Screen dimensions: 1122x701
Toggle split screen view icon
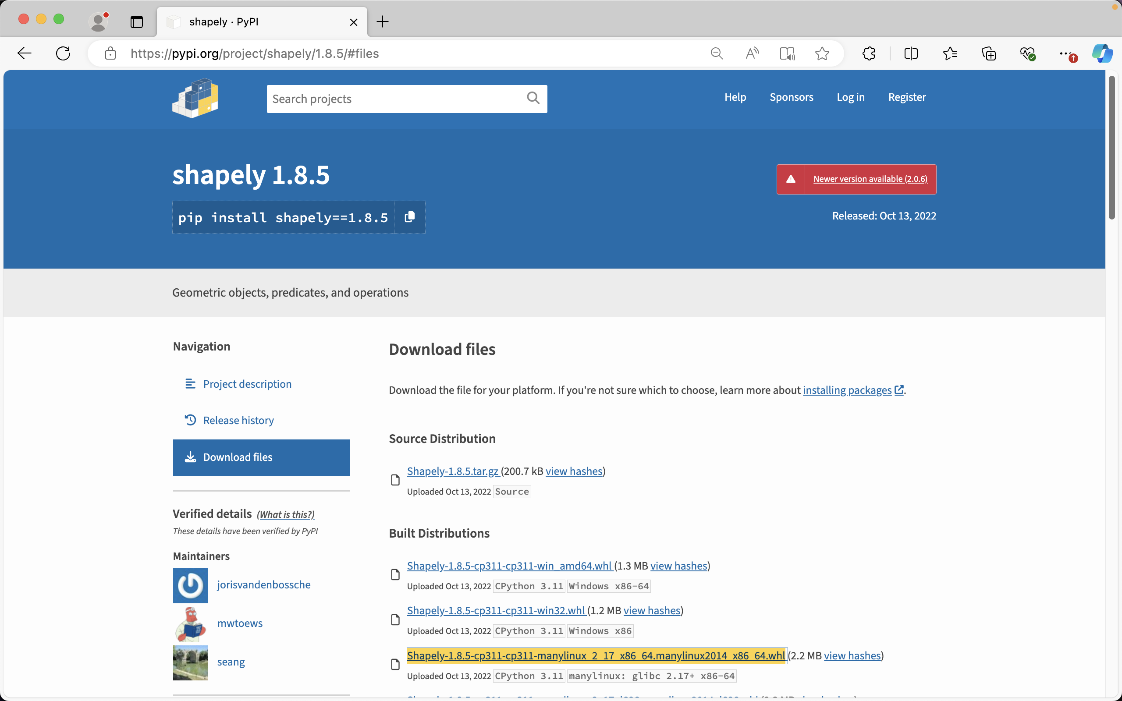click(911, 53)
